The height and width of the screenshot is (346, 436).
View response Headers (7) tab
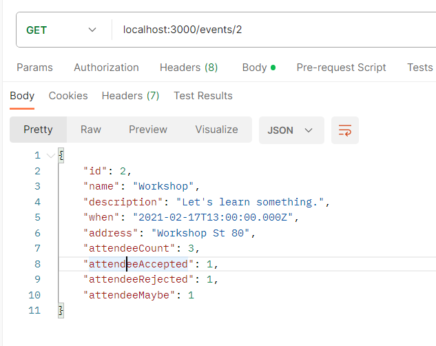click(130, 96)
